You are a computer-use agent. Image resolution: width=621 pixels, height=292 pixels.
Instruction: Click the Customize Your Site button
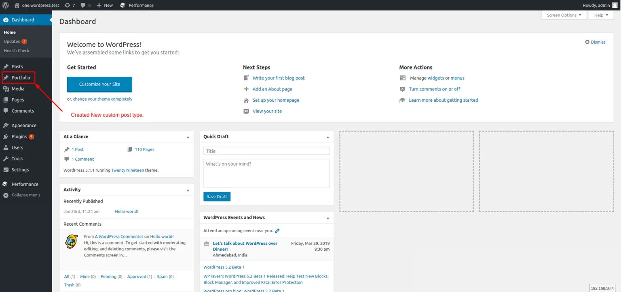tap(99, 84)
